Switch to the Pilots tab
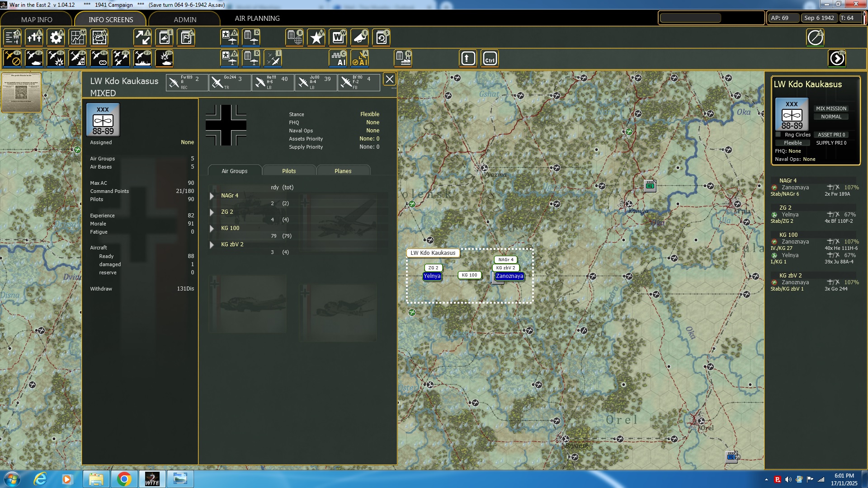868x488 pixels. (288, 171)
